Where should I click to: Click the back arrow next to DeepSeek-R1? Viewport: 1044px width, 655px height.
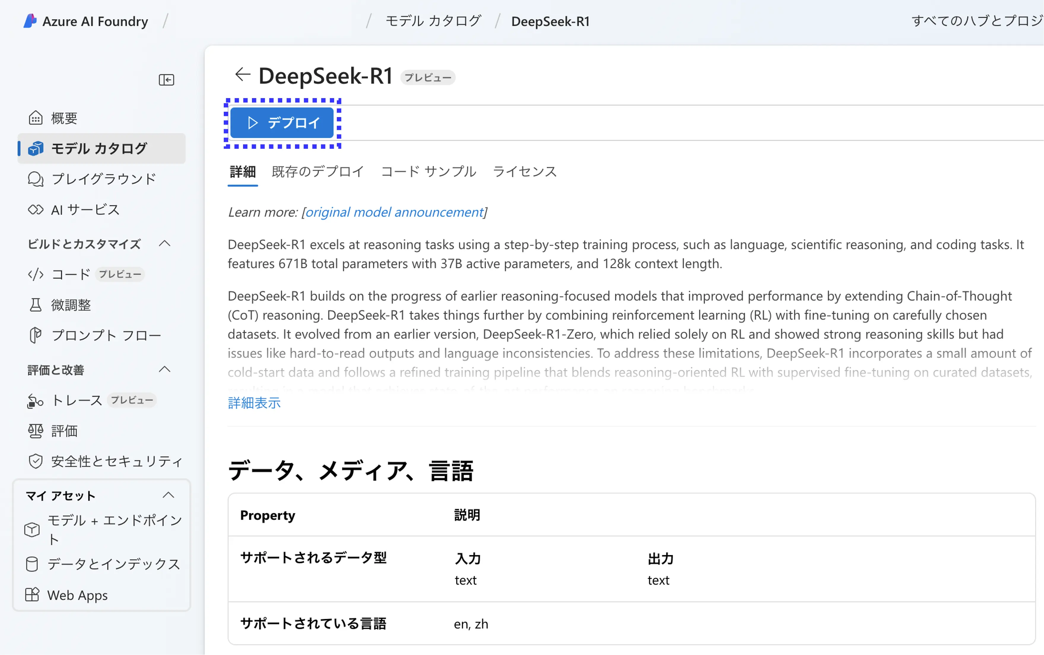(x=242, y=74)
